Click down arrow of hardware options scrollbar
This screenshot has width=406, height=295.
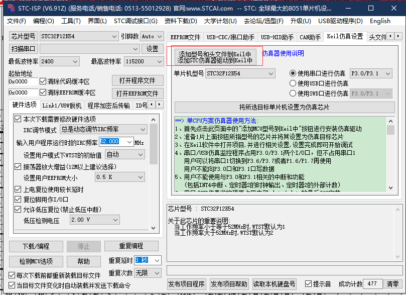[x=153, y=228]
